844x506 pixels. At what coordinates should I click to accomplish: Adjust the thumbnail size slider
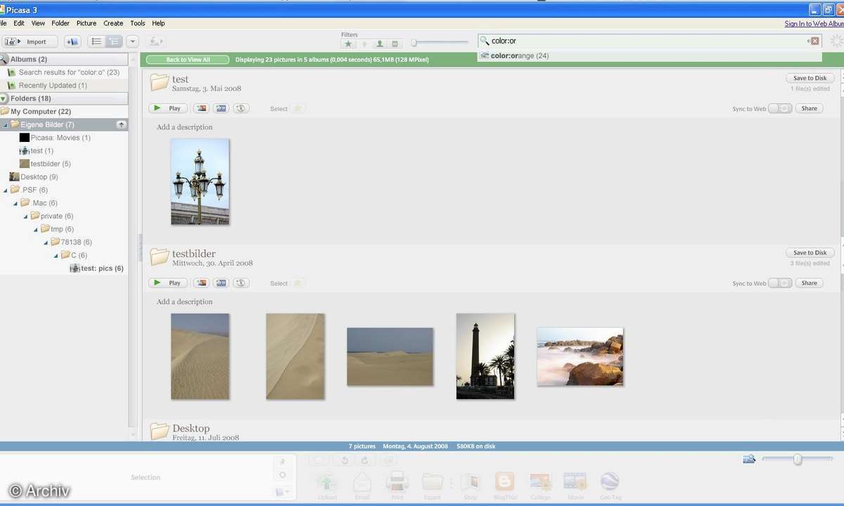(x=798, y=459)
